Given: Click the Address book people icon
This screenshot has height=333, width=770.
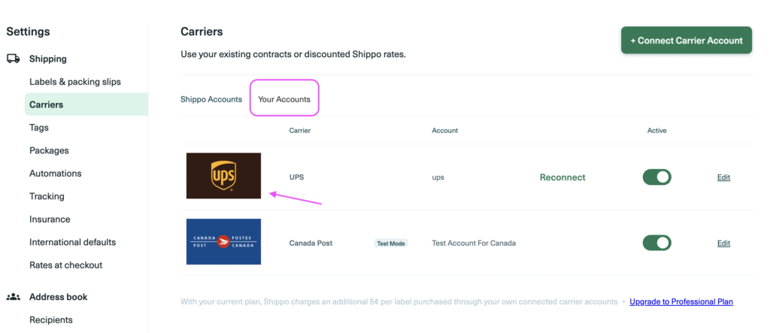Looking at the screenshot, I should pos(14,297).
